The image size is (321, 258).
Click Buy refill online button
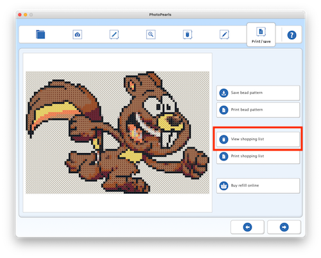click(x=258, y=185)
